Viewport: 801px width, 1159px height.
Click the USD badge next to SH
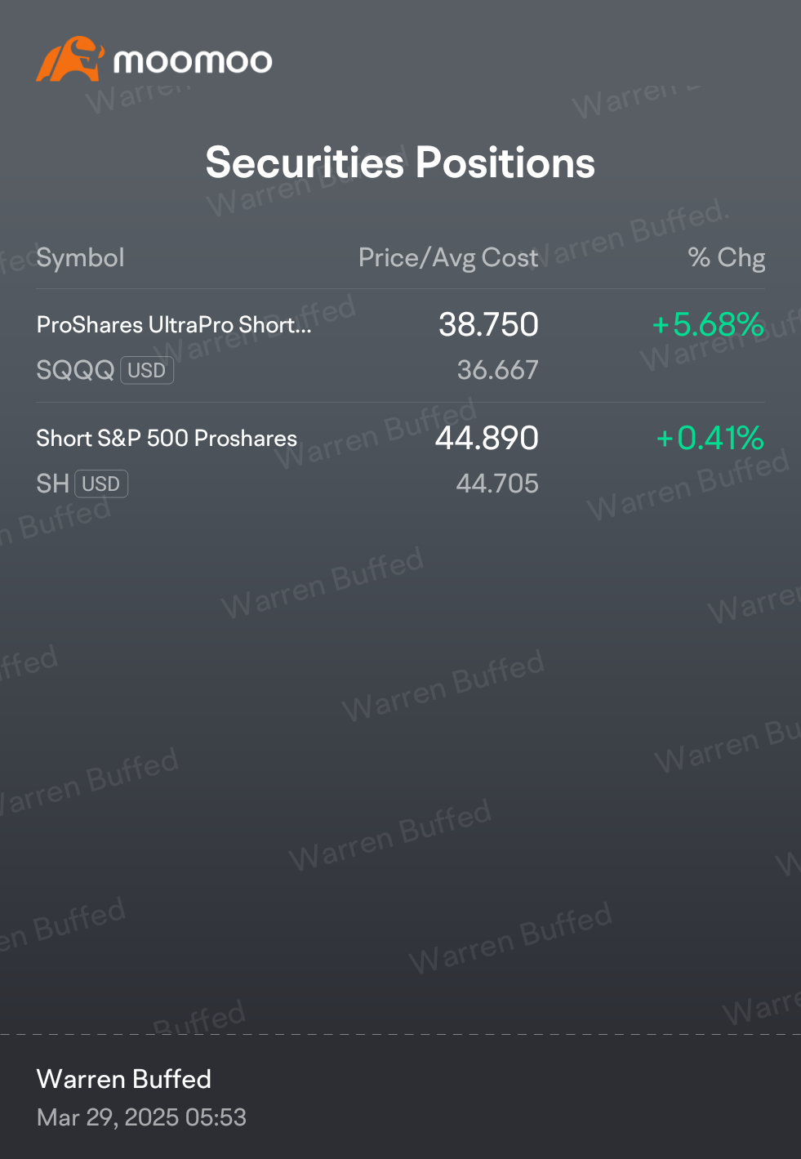click(x=101, y=484)
